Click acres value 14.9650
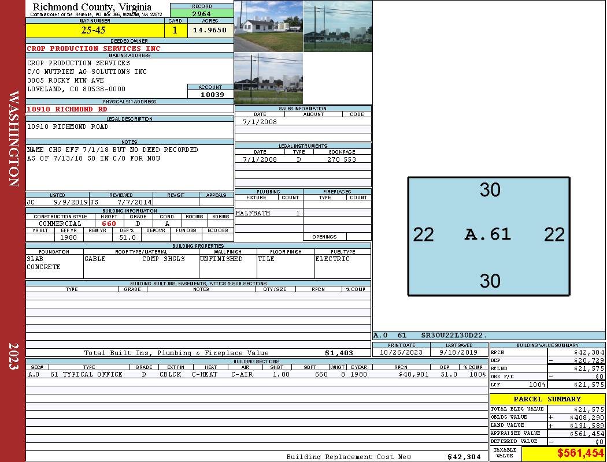Image resolution: width=607 pixels, height=462 pixels. (x=210, y=31)
